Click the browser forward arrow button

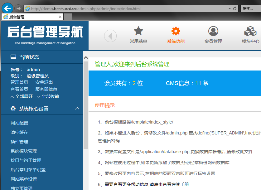pos(18,8)
